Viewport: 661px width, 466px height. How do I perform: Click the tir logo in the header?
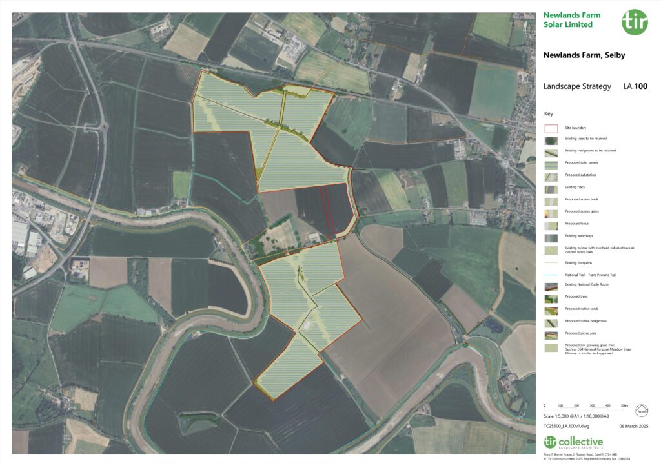click(635, 21)
